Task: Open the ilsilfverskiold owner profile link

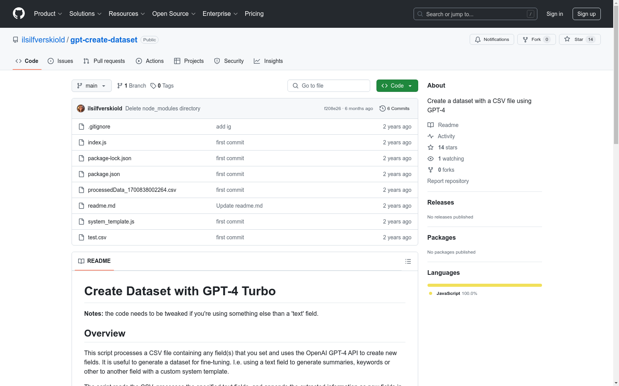Action: click(x=43, y=40)
